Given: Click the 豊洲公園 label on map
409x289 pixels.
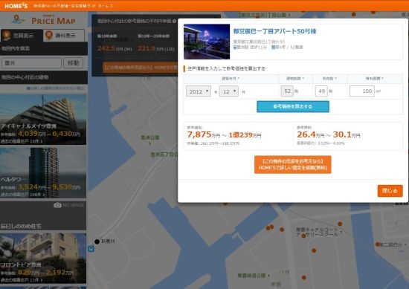Looking at the screenshot, I should 150,137.
